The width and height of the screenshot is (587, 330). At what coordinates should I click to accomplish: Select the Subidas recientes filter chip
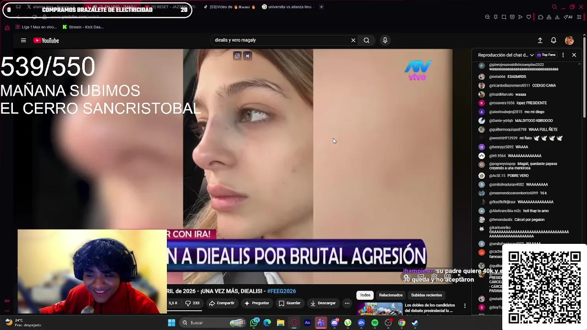(426, 295)
